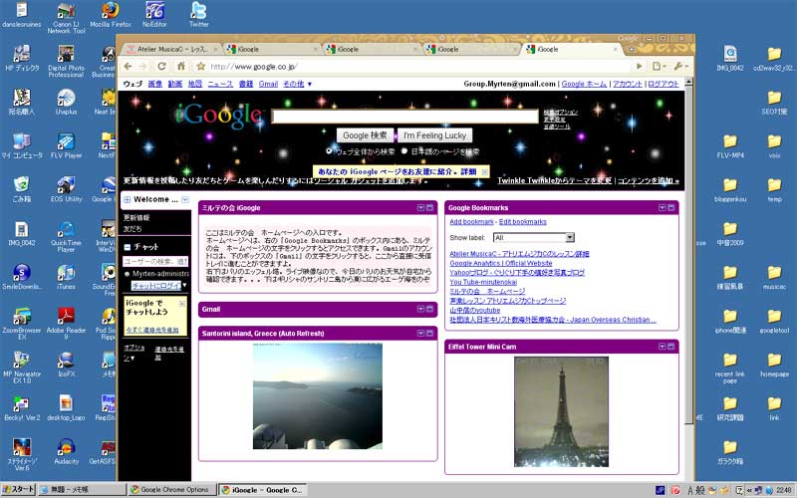Image resolution: width=797 pixels, height=498 pixels.
Task: Open the FLV Player desktop icon
Action: coord(66,145)
